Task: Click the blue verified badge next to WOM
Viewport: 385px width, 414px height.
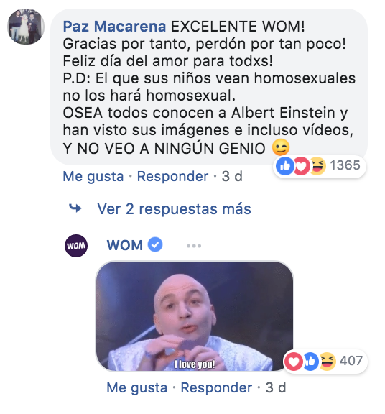Action: tap(155, 244)
